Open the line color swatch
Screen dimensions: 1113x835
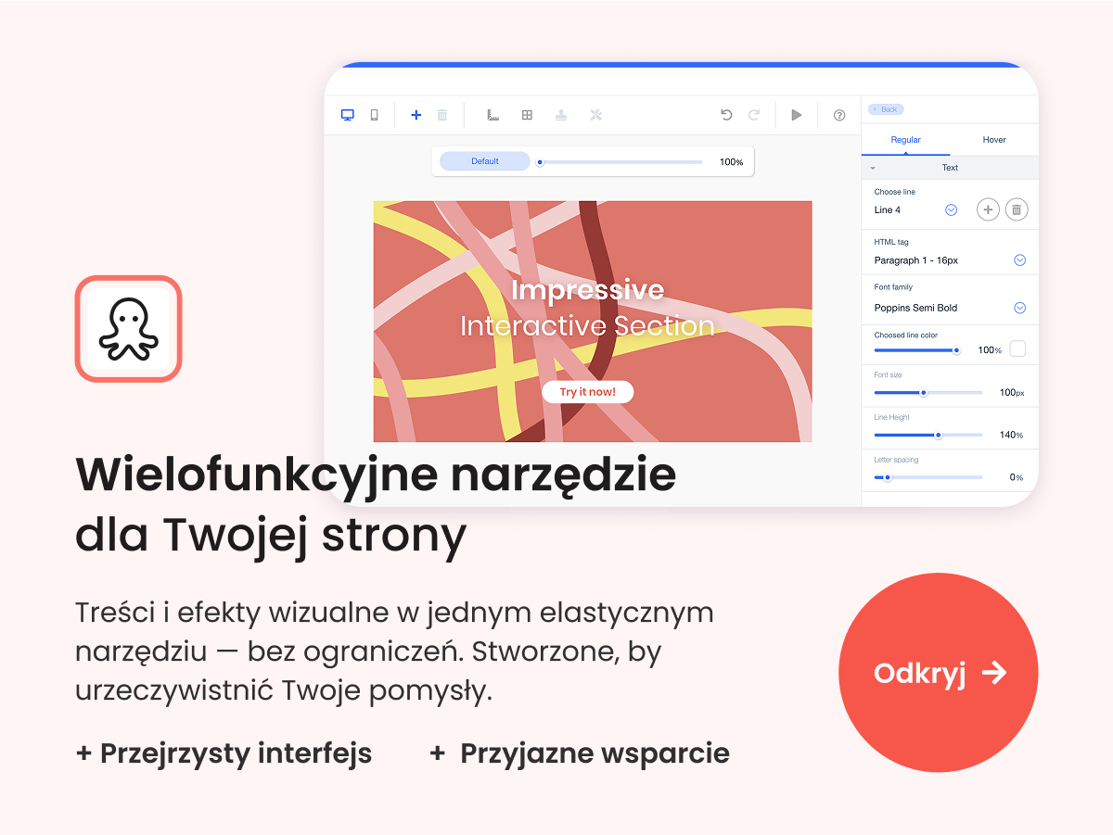click(1017, 349)
